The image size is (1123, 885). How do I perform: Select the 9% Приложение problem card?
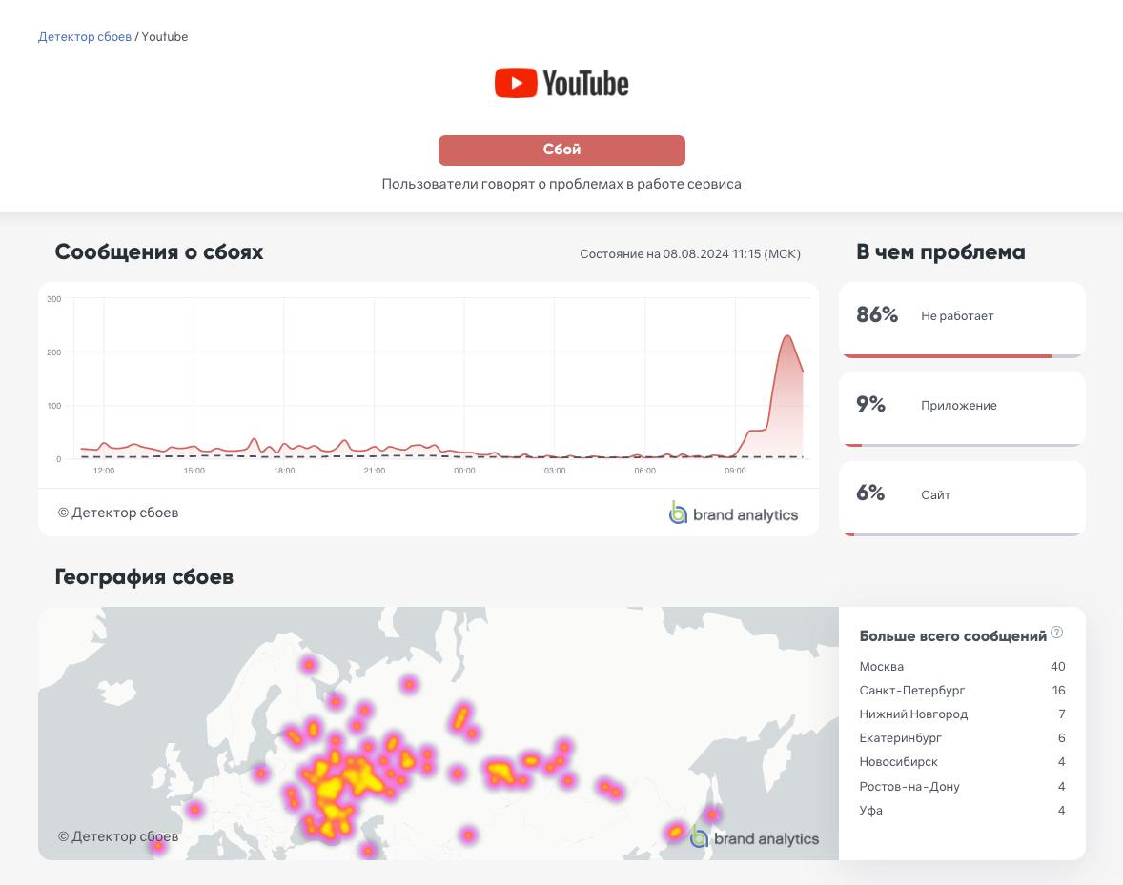point(962,406)
